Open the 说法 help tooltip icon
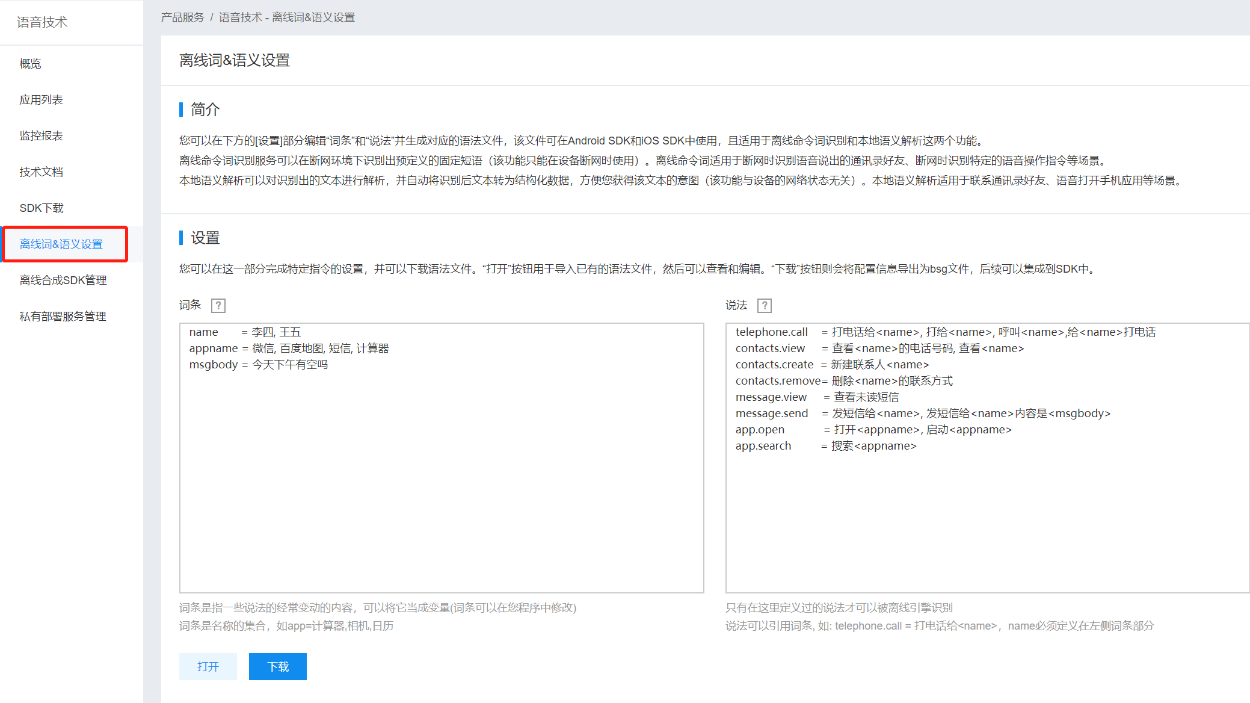Viewport: 1250px width, 703px height. 764,305
